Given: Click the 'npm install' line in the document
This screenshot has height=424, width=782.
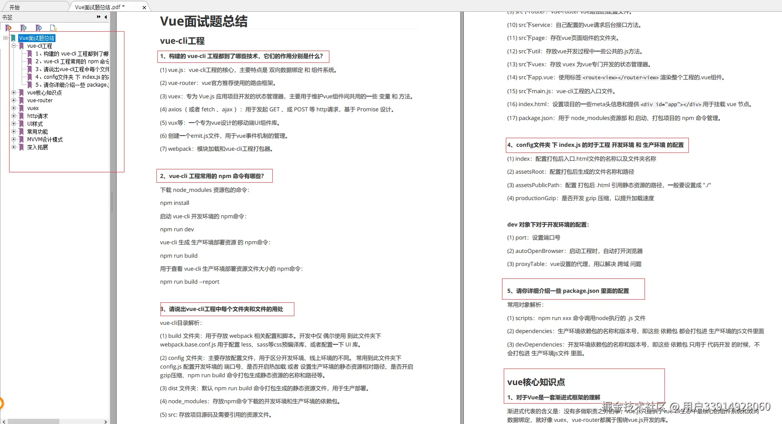Looking at the screenshot, I should pyautogui.click(x=175, y=203).
